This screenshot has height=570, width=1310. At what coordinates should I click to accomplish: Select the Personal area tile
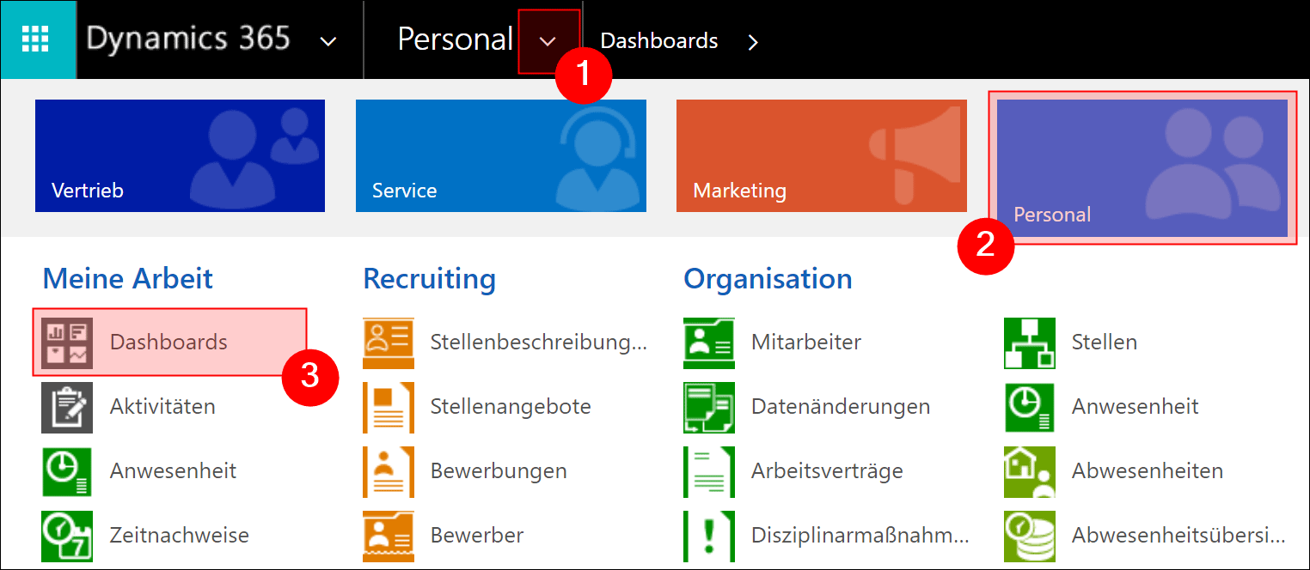tap(1142, 167)
